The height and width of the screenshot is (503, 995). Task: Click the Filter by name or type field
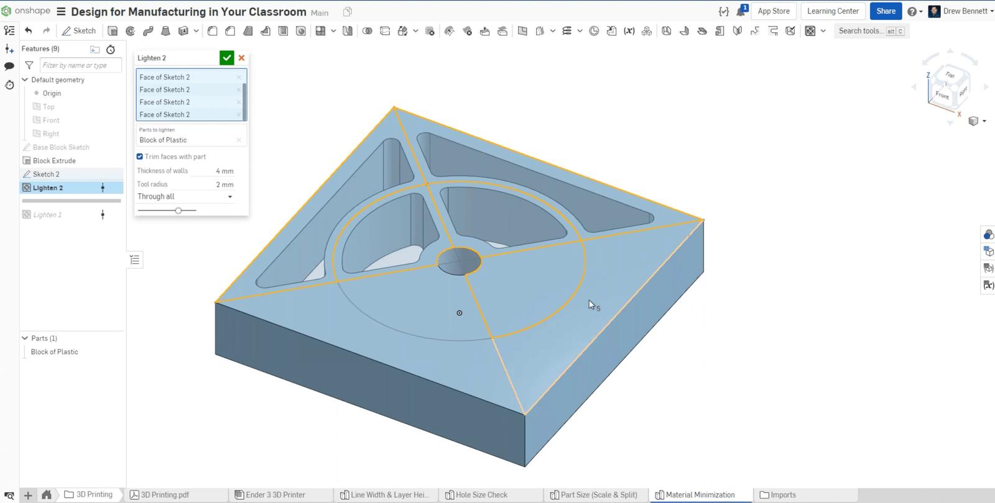coord(80,65)
